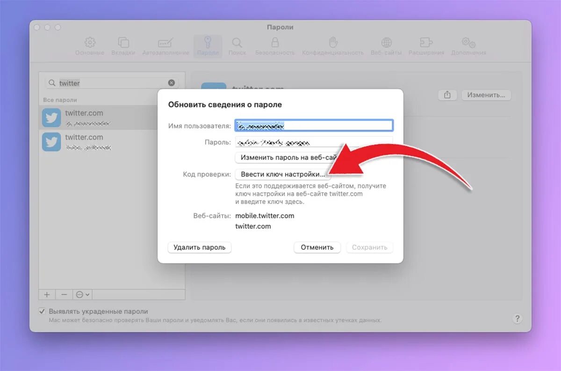561x371 pixels.
Task: Click the mobile.twitter.com website text
Action: pyautogui.click(x=265, y=216)
